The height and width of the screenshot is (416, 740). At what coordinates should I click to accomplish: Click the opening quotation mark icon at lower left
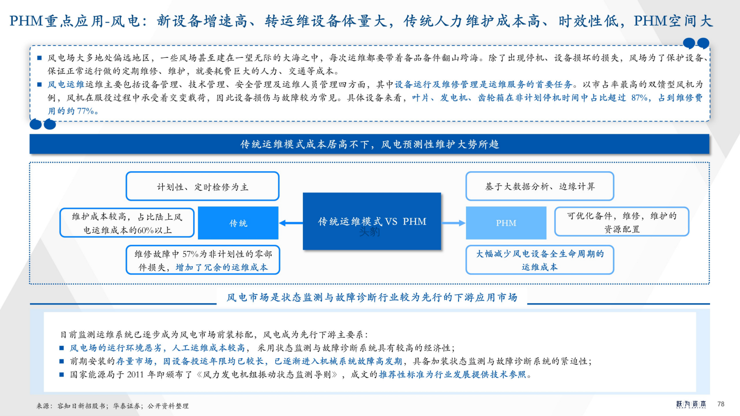pos(43,124)
